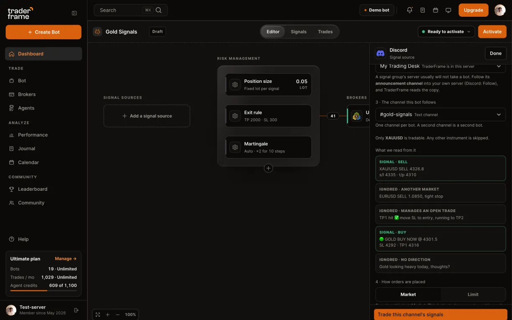Open Martingale settings gear
This screenshot has width=512, height=320.
[x=235, y=147]
